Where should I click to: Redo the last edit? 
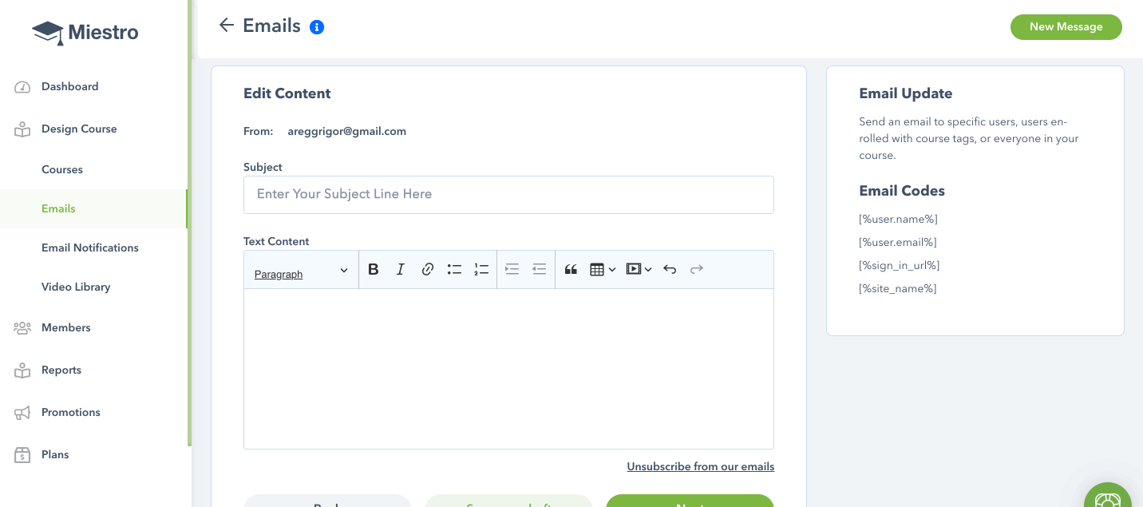[x=697, y=270]
